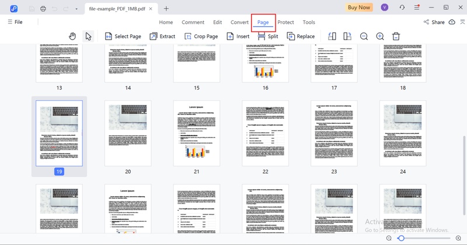Switch to the Home tab
This screenshot has height=245, width=467.
coord(166,22)
